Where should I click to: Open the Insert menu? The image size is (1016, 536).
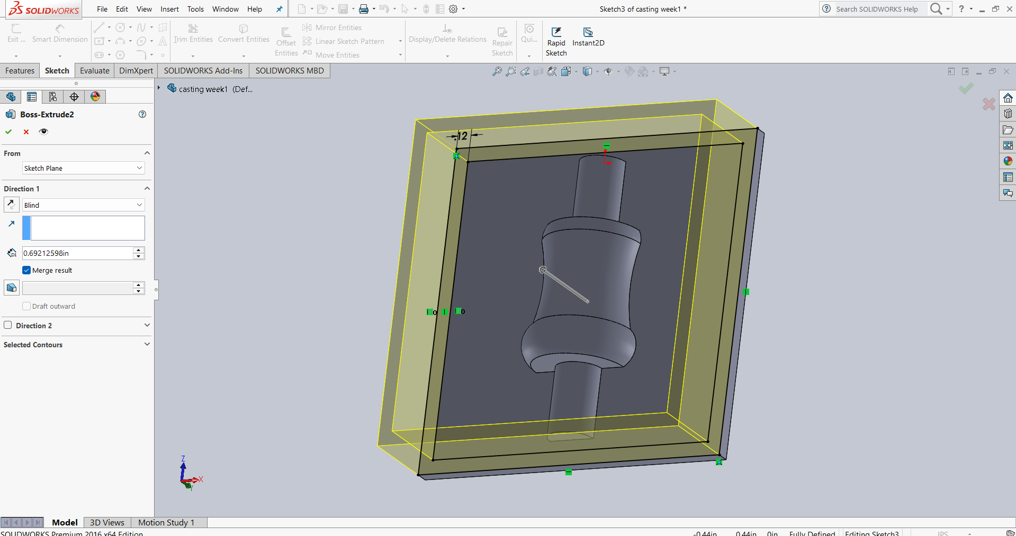(x=170, y=9)
